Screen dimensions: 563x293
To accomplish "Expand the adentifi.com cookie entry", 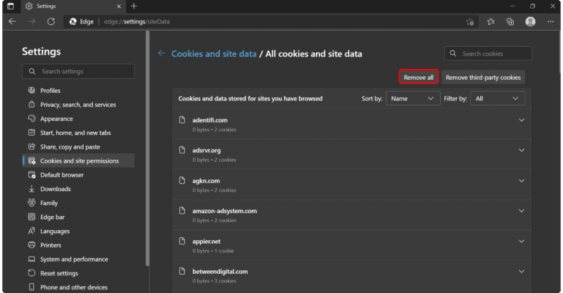I will coord(522,120).
